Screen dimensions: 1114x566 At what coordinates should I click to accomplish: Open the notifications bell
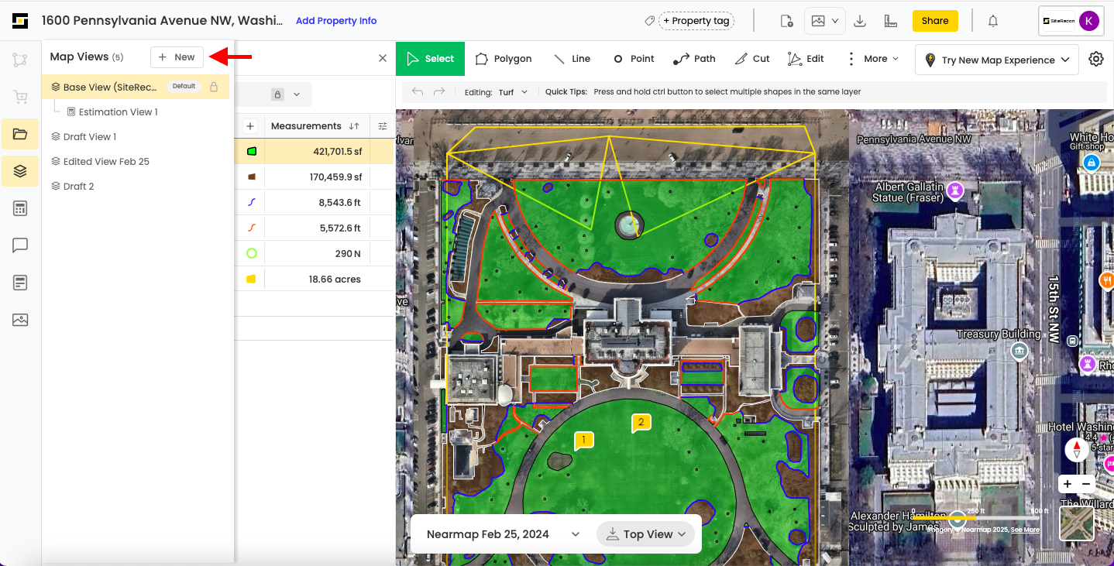click(992, 21)
